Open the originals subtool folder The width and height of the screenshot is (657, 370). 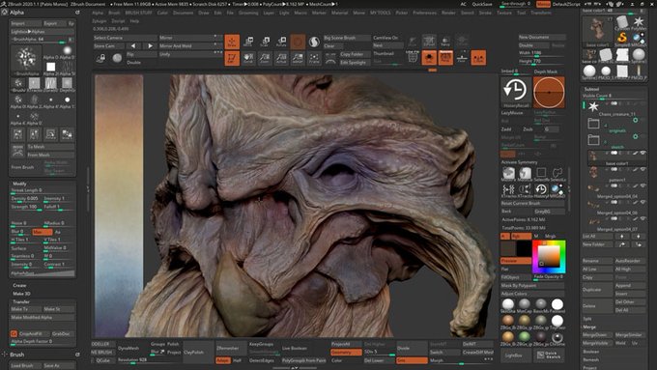[x=593, y=124]
